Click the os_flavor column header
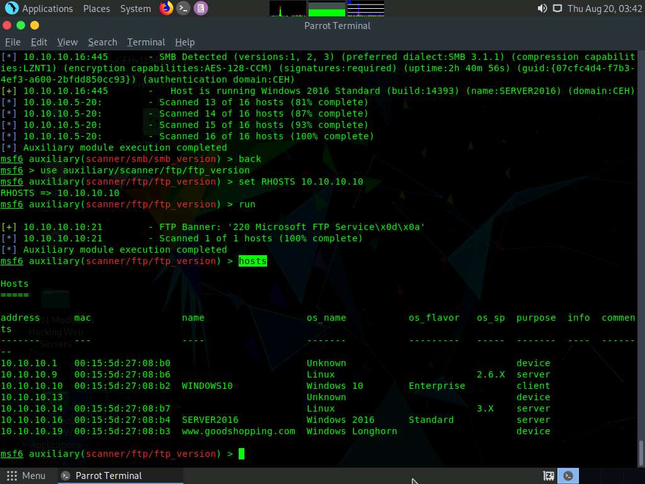The height and width of the screenshot is (484, 645). [434, 318]
